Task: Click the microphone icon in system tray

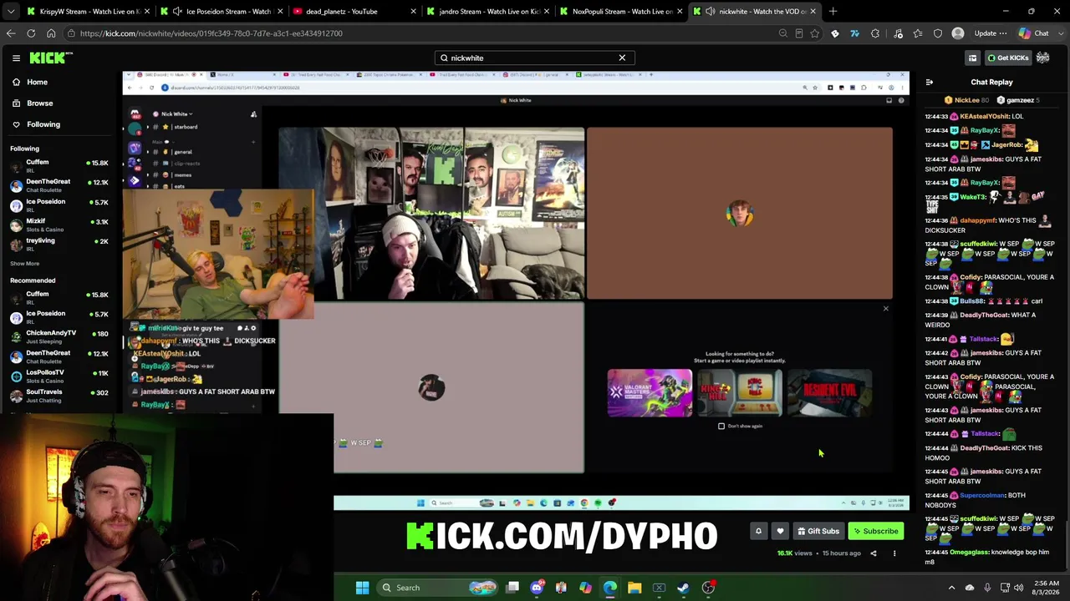Action: coord(987,588)
